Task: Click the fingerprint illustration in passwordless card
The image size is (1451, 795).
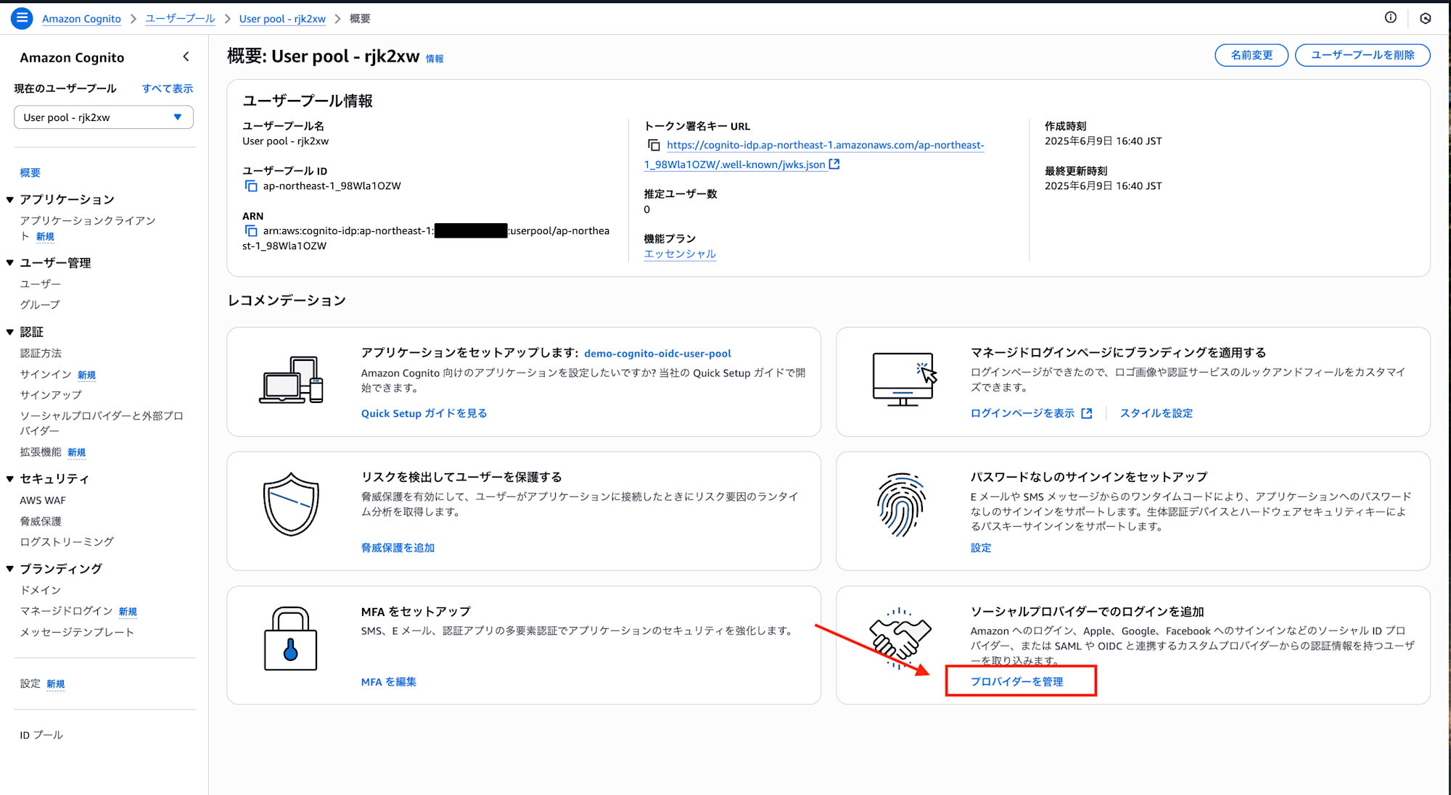Action: click(x=900, y=504)
